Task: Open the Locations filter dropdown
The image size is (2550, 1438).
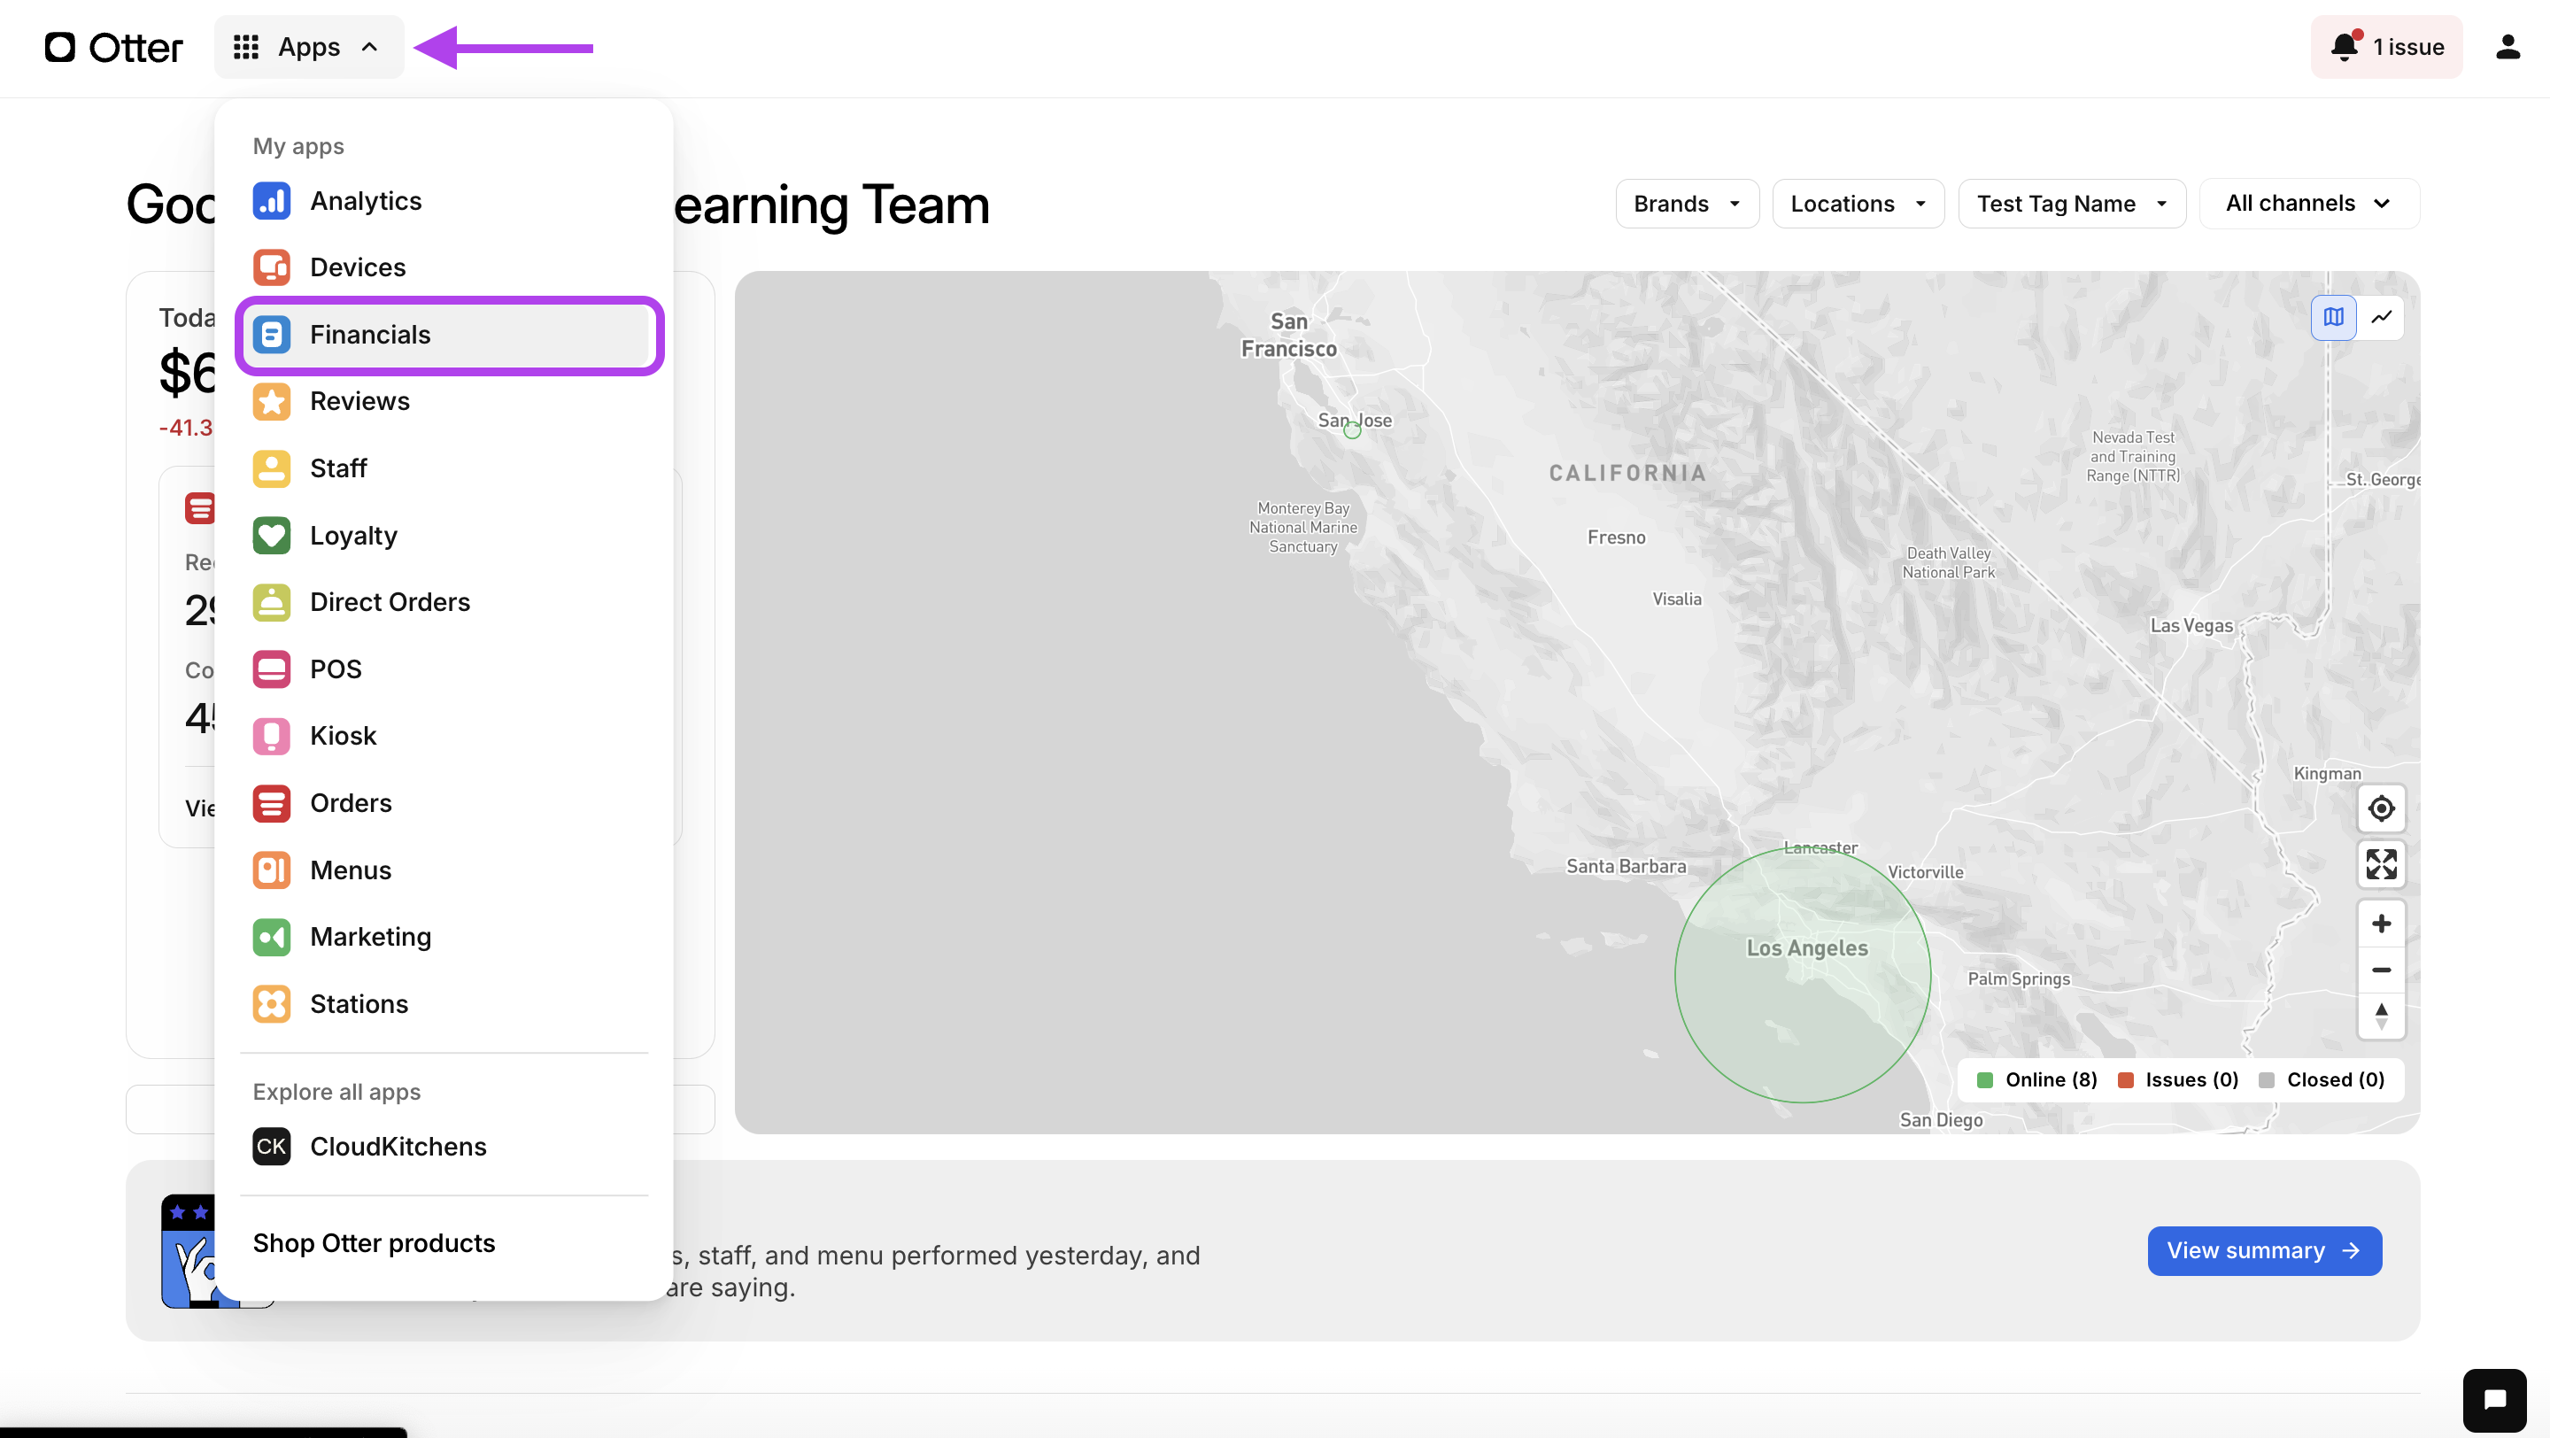Action: [1857, 204]
